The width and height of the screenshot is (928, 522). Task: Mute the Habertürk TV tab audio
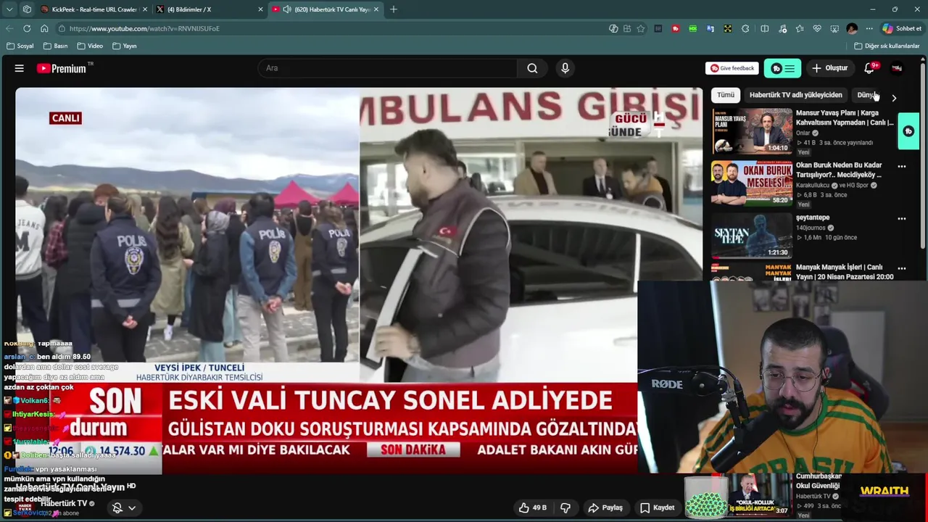[x=287, y=9]
